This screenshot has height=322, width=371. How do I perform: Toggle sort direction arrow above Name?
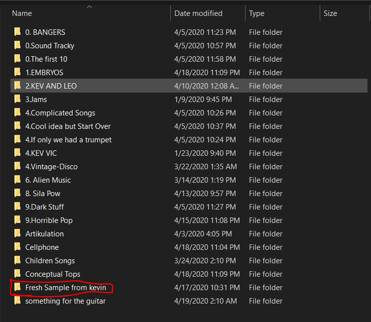tap(89, 7)
